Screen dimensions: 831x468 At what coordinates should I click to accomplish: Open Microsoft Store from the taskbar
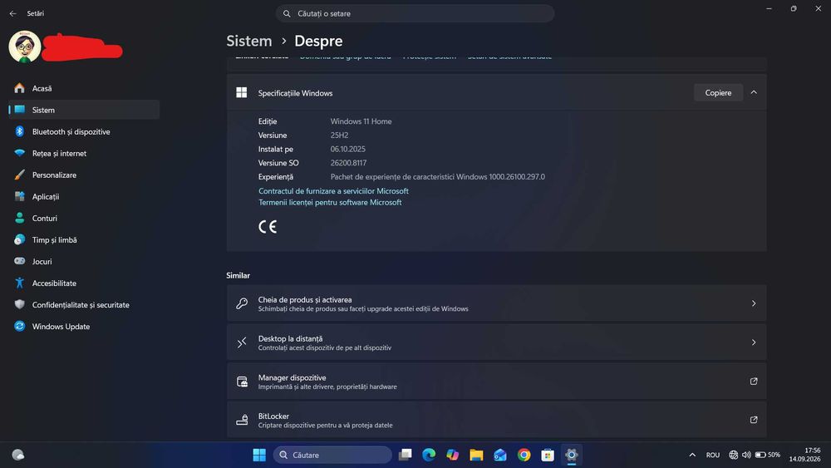pos(548,455)
